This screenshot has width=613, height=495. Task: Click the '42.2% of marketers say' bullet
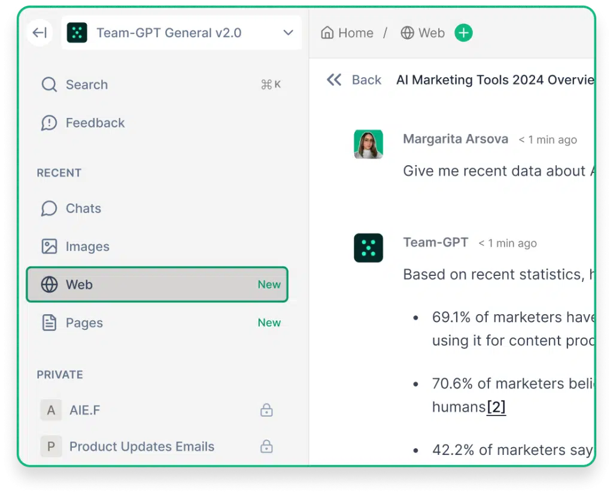click(513, 450)
